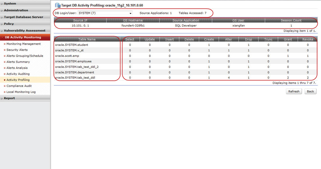Expand the Report section
321x169 pixels.
pyautogui.click(x=25, y=98)
